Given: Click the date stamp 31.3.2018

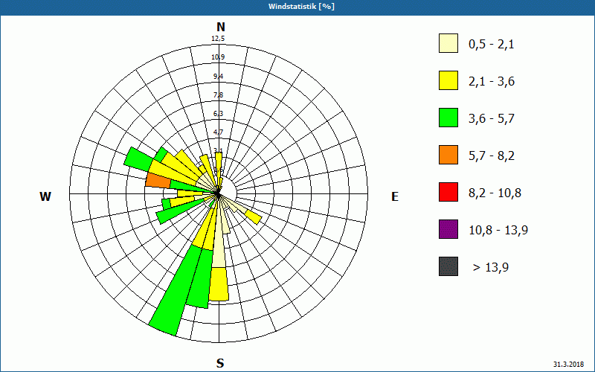Looking at the screenshot, I should click(x=568, y=364).
